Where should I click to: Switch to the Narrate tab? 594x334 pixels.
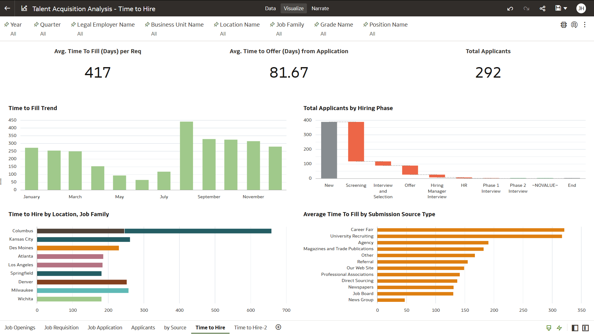point(320,8)
